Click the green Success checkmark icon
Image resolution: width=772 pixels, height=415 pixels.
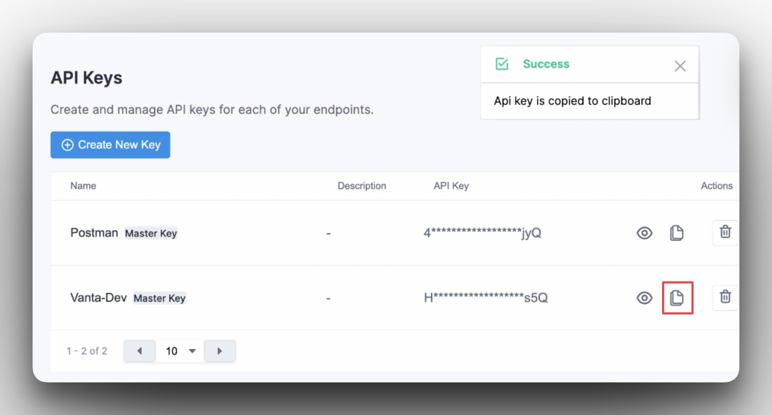(x=502, y=64)
